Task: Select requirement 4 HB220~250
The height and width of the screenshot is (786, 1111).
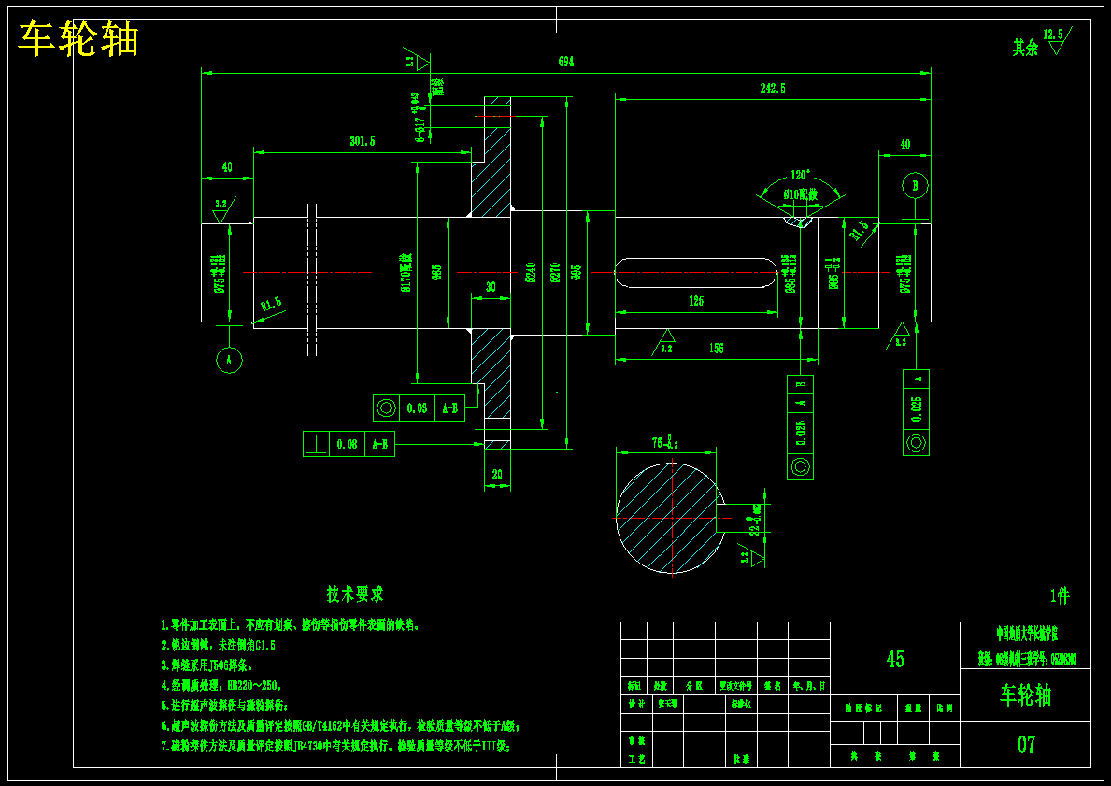Action: coord(221,685)
